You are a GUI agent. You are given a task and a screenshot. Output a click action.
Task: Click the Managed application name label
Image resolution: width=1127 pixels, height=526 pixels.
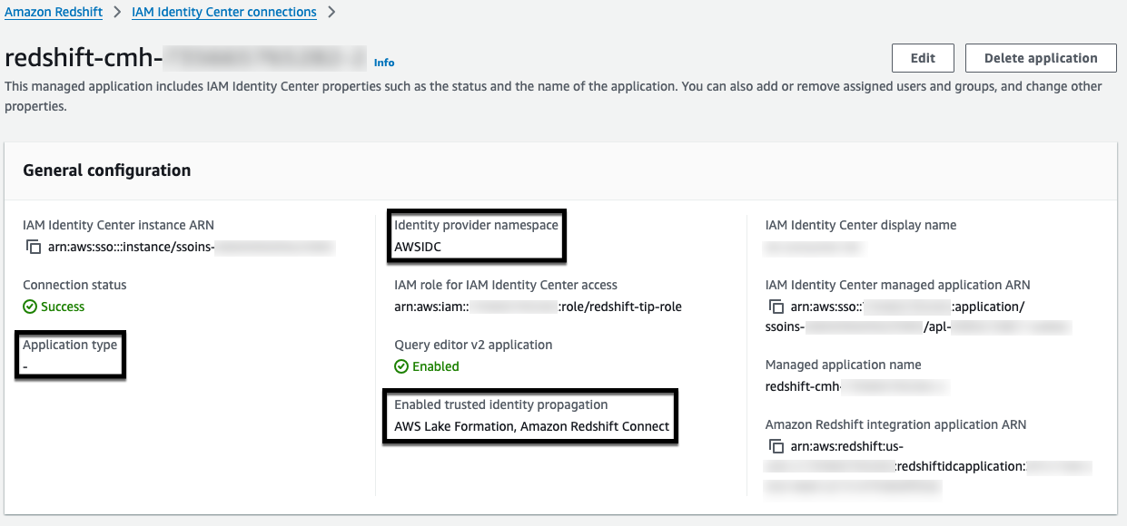click(844, 365)
